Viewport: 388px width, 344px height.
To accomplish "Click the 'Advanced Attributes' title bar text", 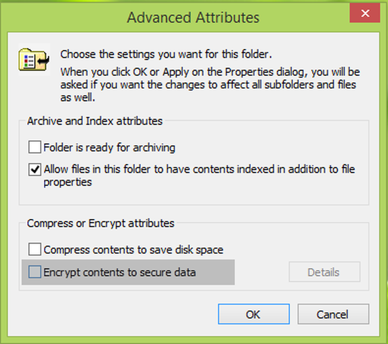I will click(193, 17).
